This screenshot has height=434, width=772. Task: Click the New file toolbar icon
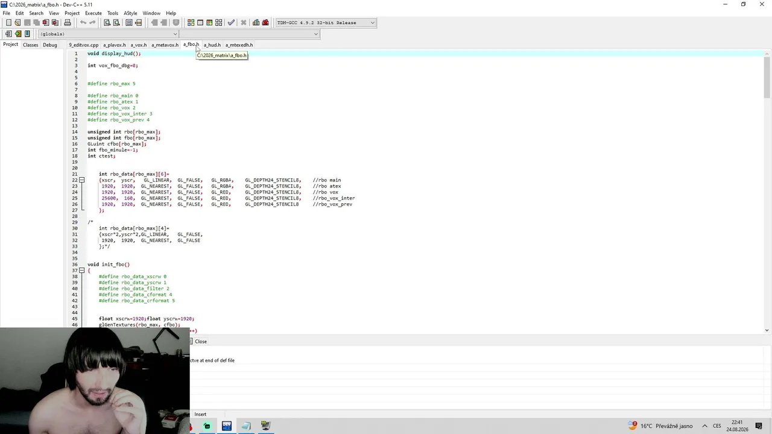pyautogui.click(x=8, y=22)
